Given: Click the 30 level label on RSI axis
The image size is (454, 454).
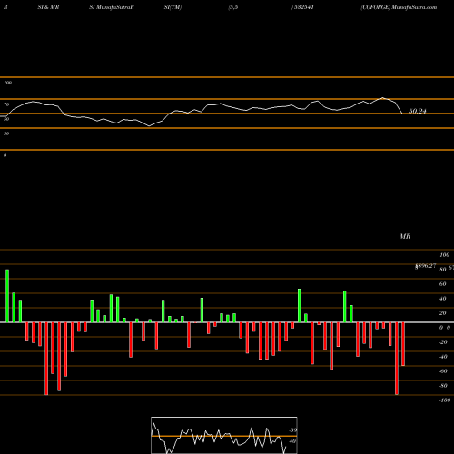Looking at the screenshot, I should (x=6, y=133).
